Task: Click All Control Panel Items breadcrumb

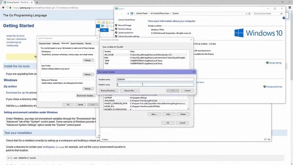Action: [160, 13]
